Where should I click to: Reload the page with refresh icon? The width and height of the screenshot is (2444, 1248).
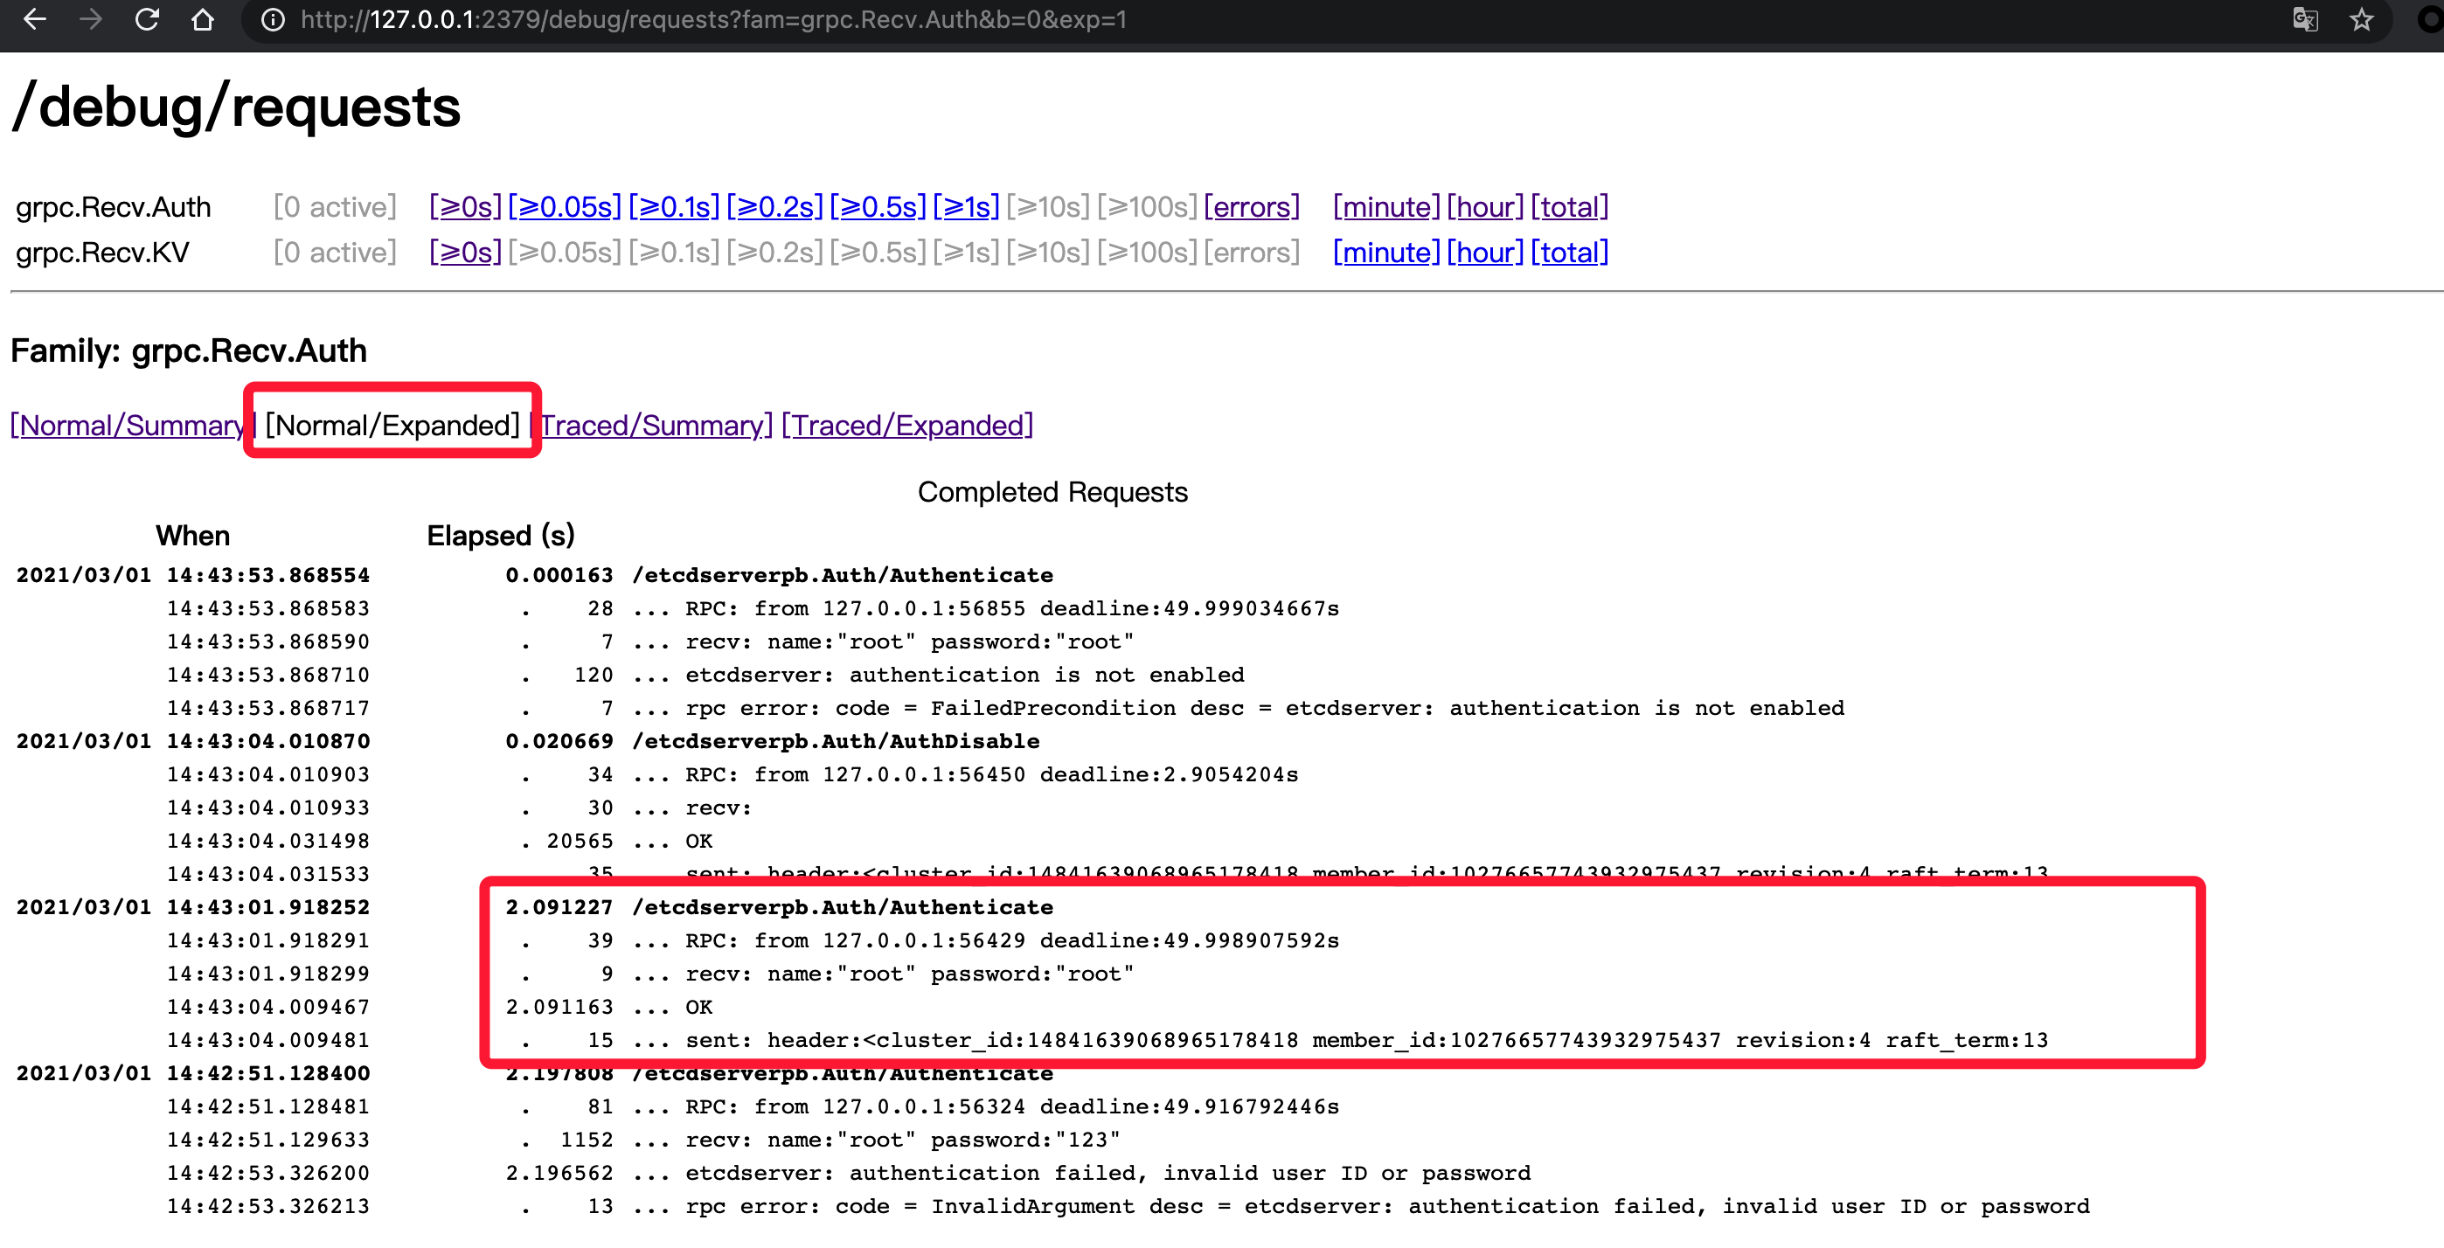coord(147,19)
